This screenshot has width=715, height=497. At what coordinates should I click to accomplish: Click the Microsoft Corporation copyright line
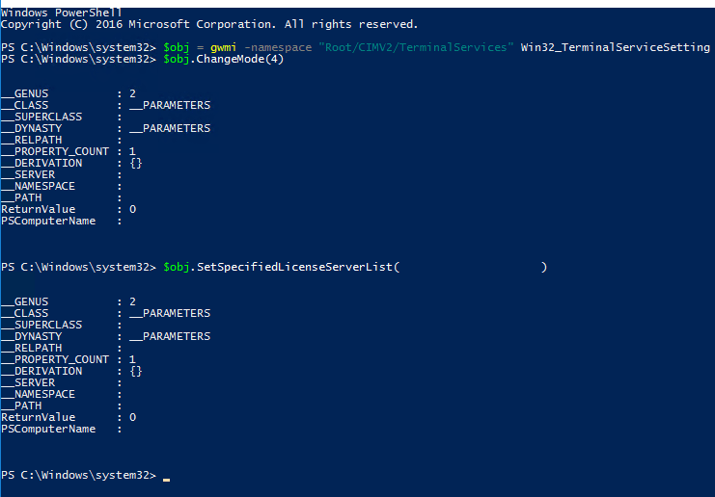click(209, 23)
